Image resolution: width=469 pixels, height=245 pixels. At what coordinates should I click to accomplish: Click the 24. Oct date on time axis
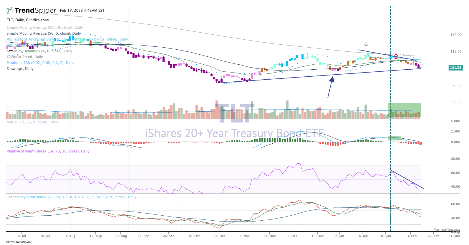point(219,236)
